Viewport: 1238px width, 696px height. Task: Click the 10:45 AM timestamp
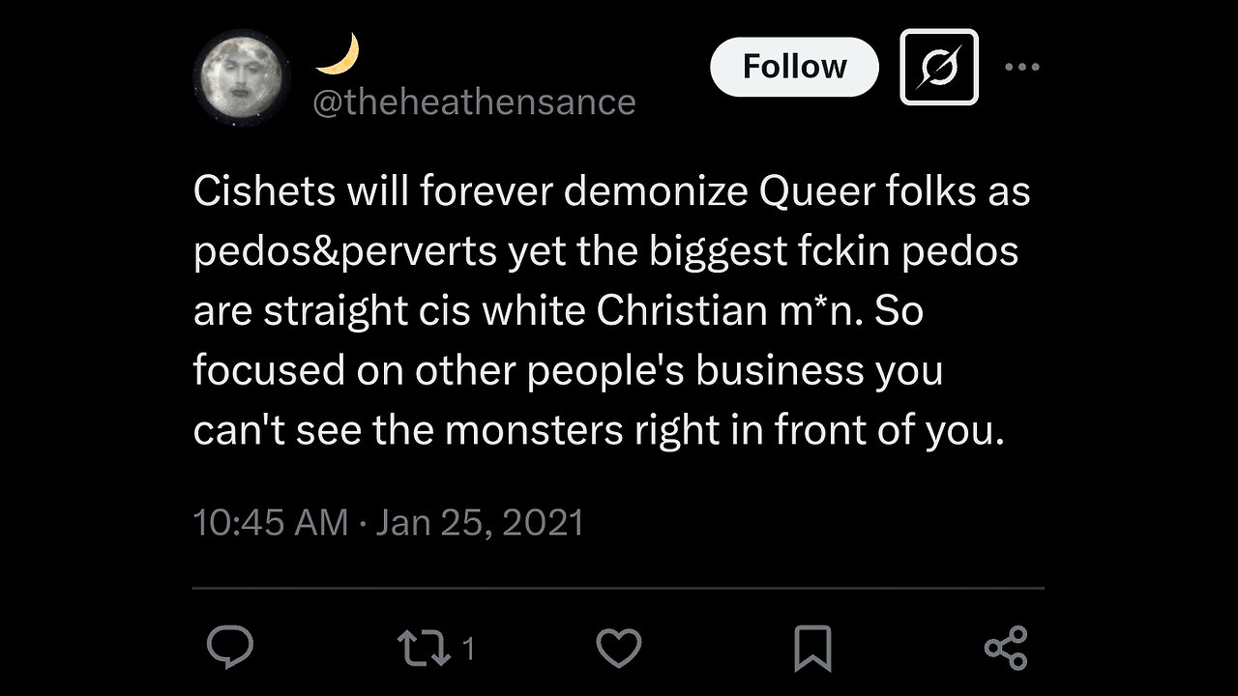[270, 523]
